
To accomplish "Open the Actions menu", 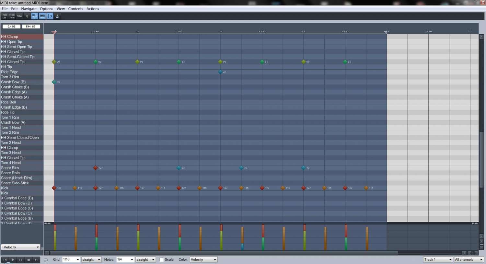I will [x=93, y=9].
